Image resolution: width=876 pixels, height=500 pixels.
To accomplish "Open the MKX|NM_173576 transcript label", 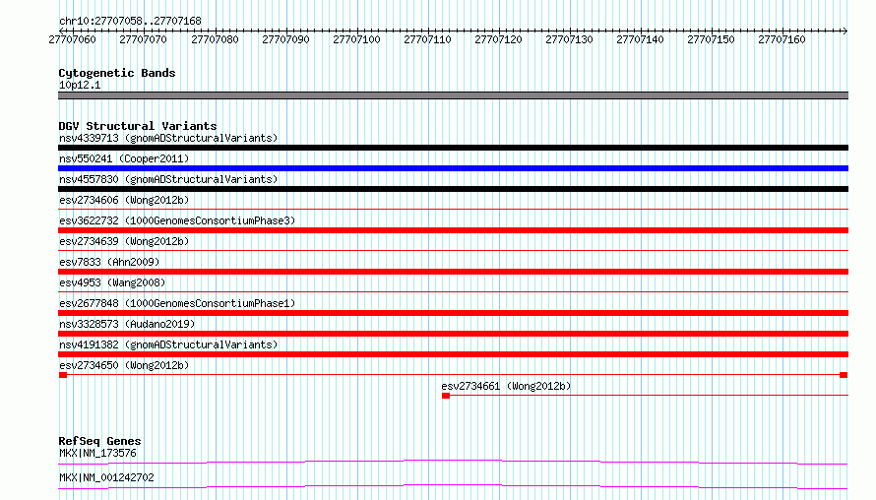I will 97,453.
